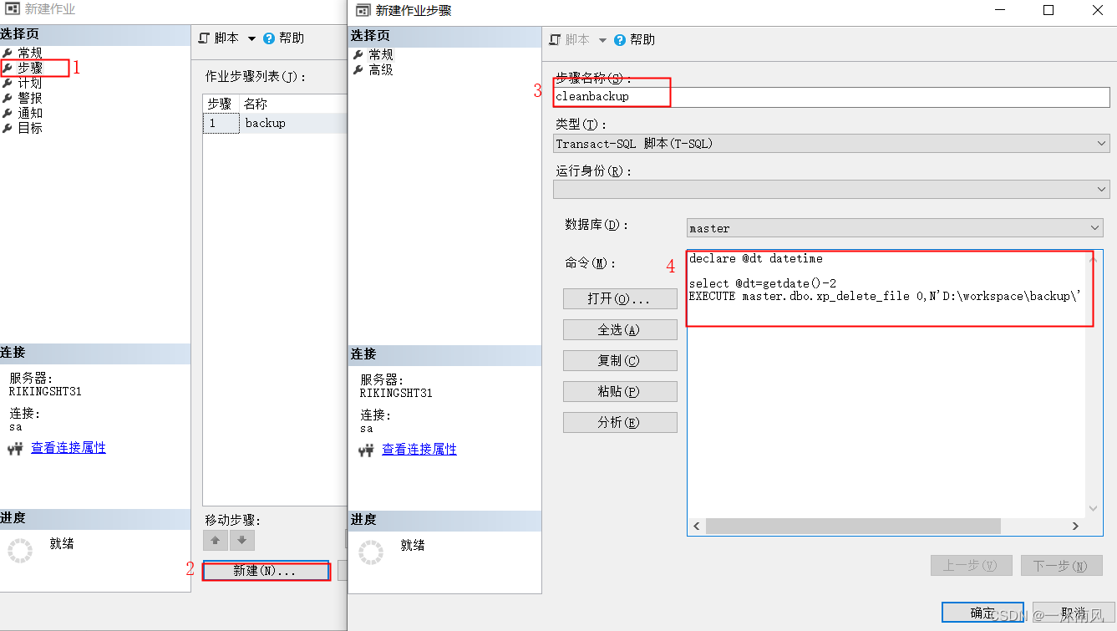Select 高级 page in 新建作业步骤 dialog
Image resolution: width=1117 pixels, height=631 pixels.
point(380,69)
